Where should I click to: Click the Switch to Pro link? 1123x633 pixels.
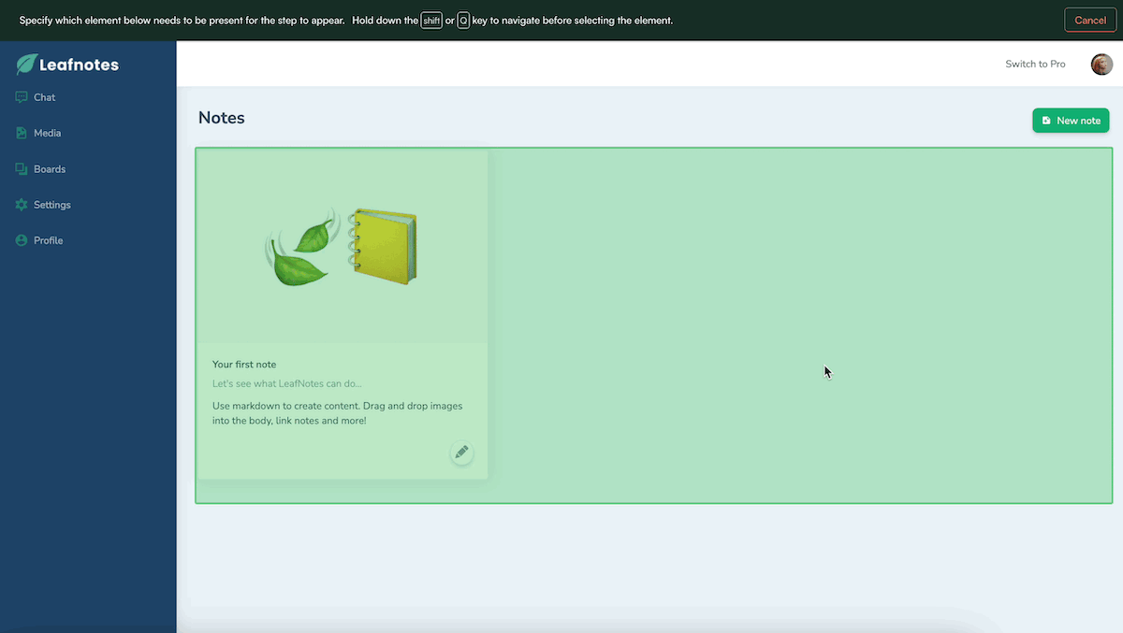point(1035,65)
